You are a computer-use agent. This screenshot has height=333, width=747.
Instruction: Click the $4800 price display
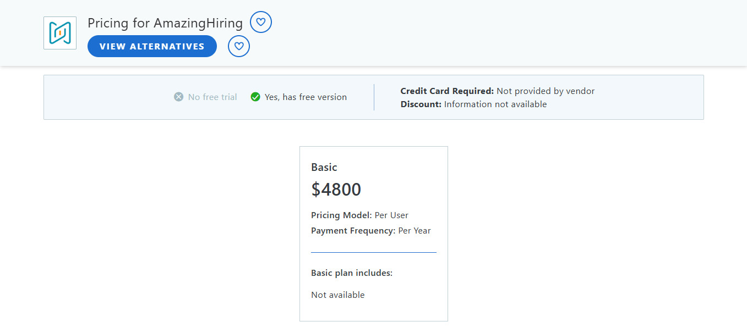[x=336, y=189]
